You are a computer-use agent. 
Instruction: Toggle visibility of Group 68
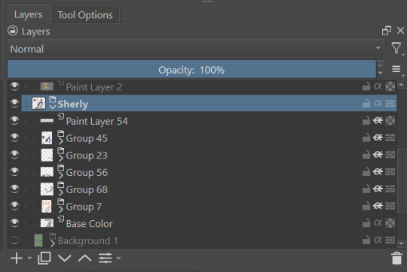[x=14, y=189]
